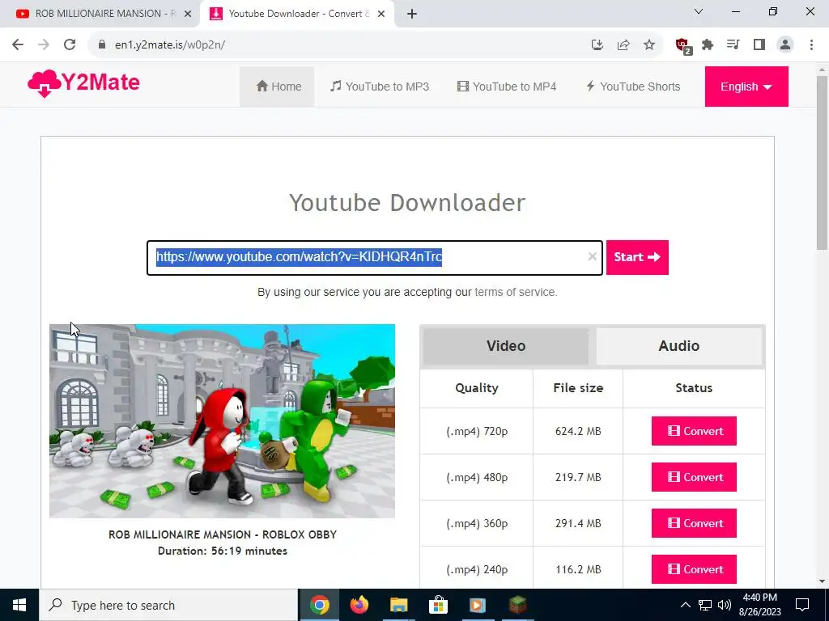Click the Start button
Screen dimensions: 829x621
pos(637,257)
